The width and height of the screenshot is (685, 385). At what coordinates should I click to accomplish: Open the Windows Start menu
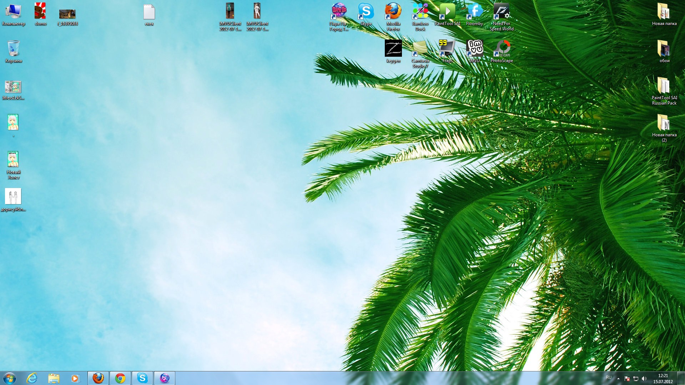click(10, 378)
